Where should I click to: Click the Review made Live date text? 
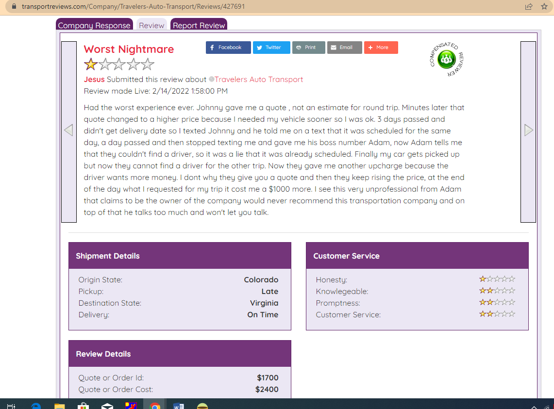[x=155, y=91]
